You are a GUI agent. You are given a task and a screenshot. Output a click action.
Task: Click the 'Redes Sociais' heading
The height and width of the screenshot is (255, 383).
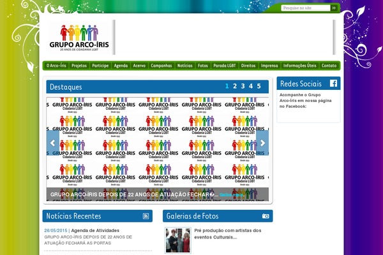coord(301,84)
